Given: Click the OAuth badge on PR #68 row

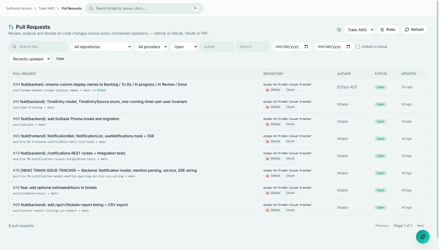Looking at the screenshot, I should [290, 124].
